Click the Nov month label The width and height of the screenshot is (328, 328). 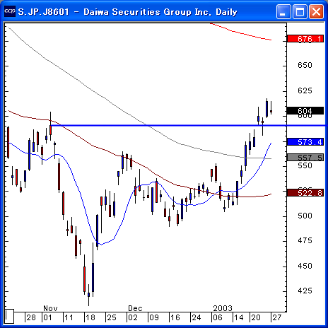pos(50,308)
